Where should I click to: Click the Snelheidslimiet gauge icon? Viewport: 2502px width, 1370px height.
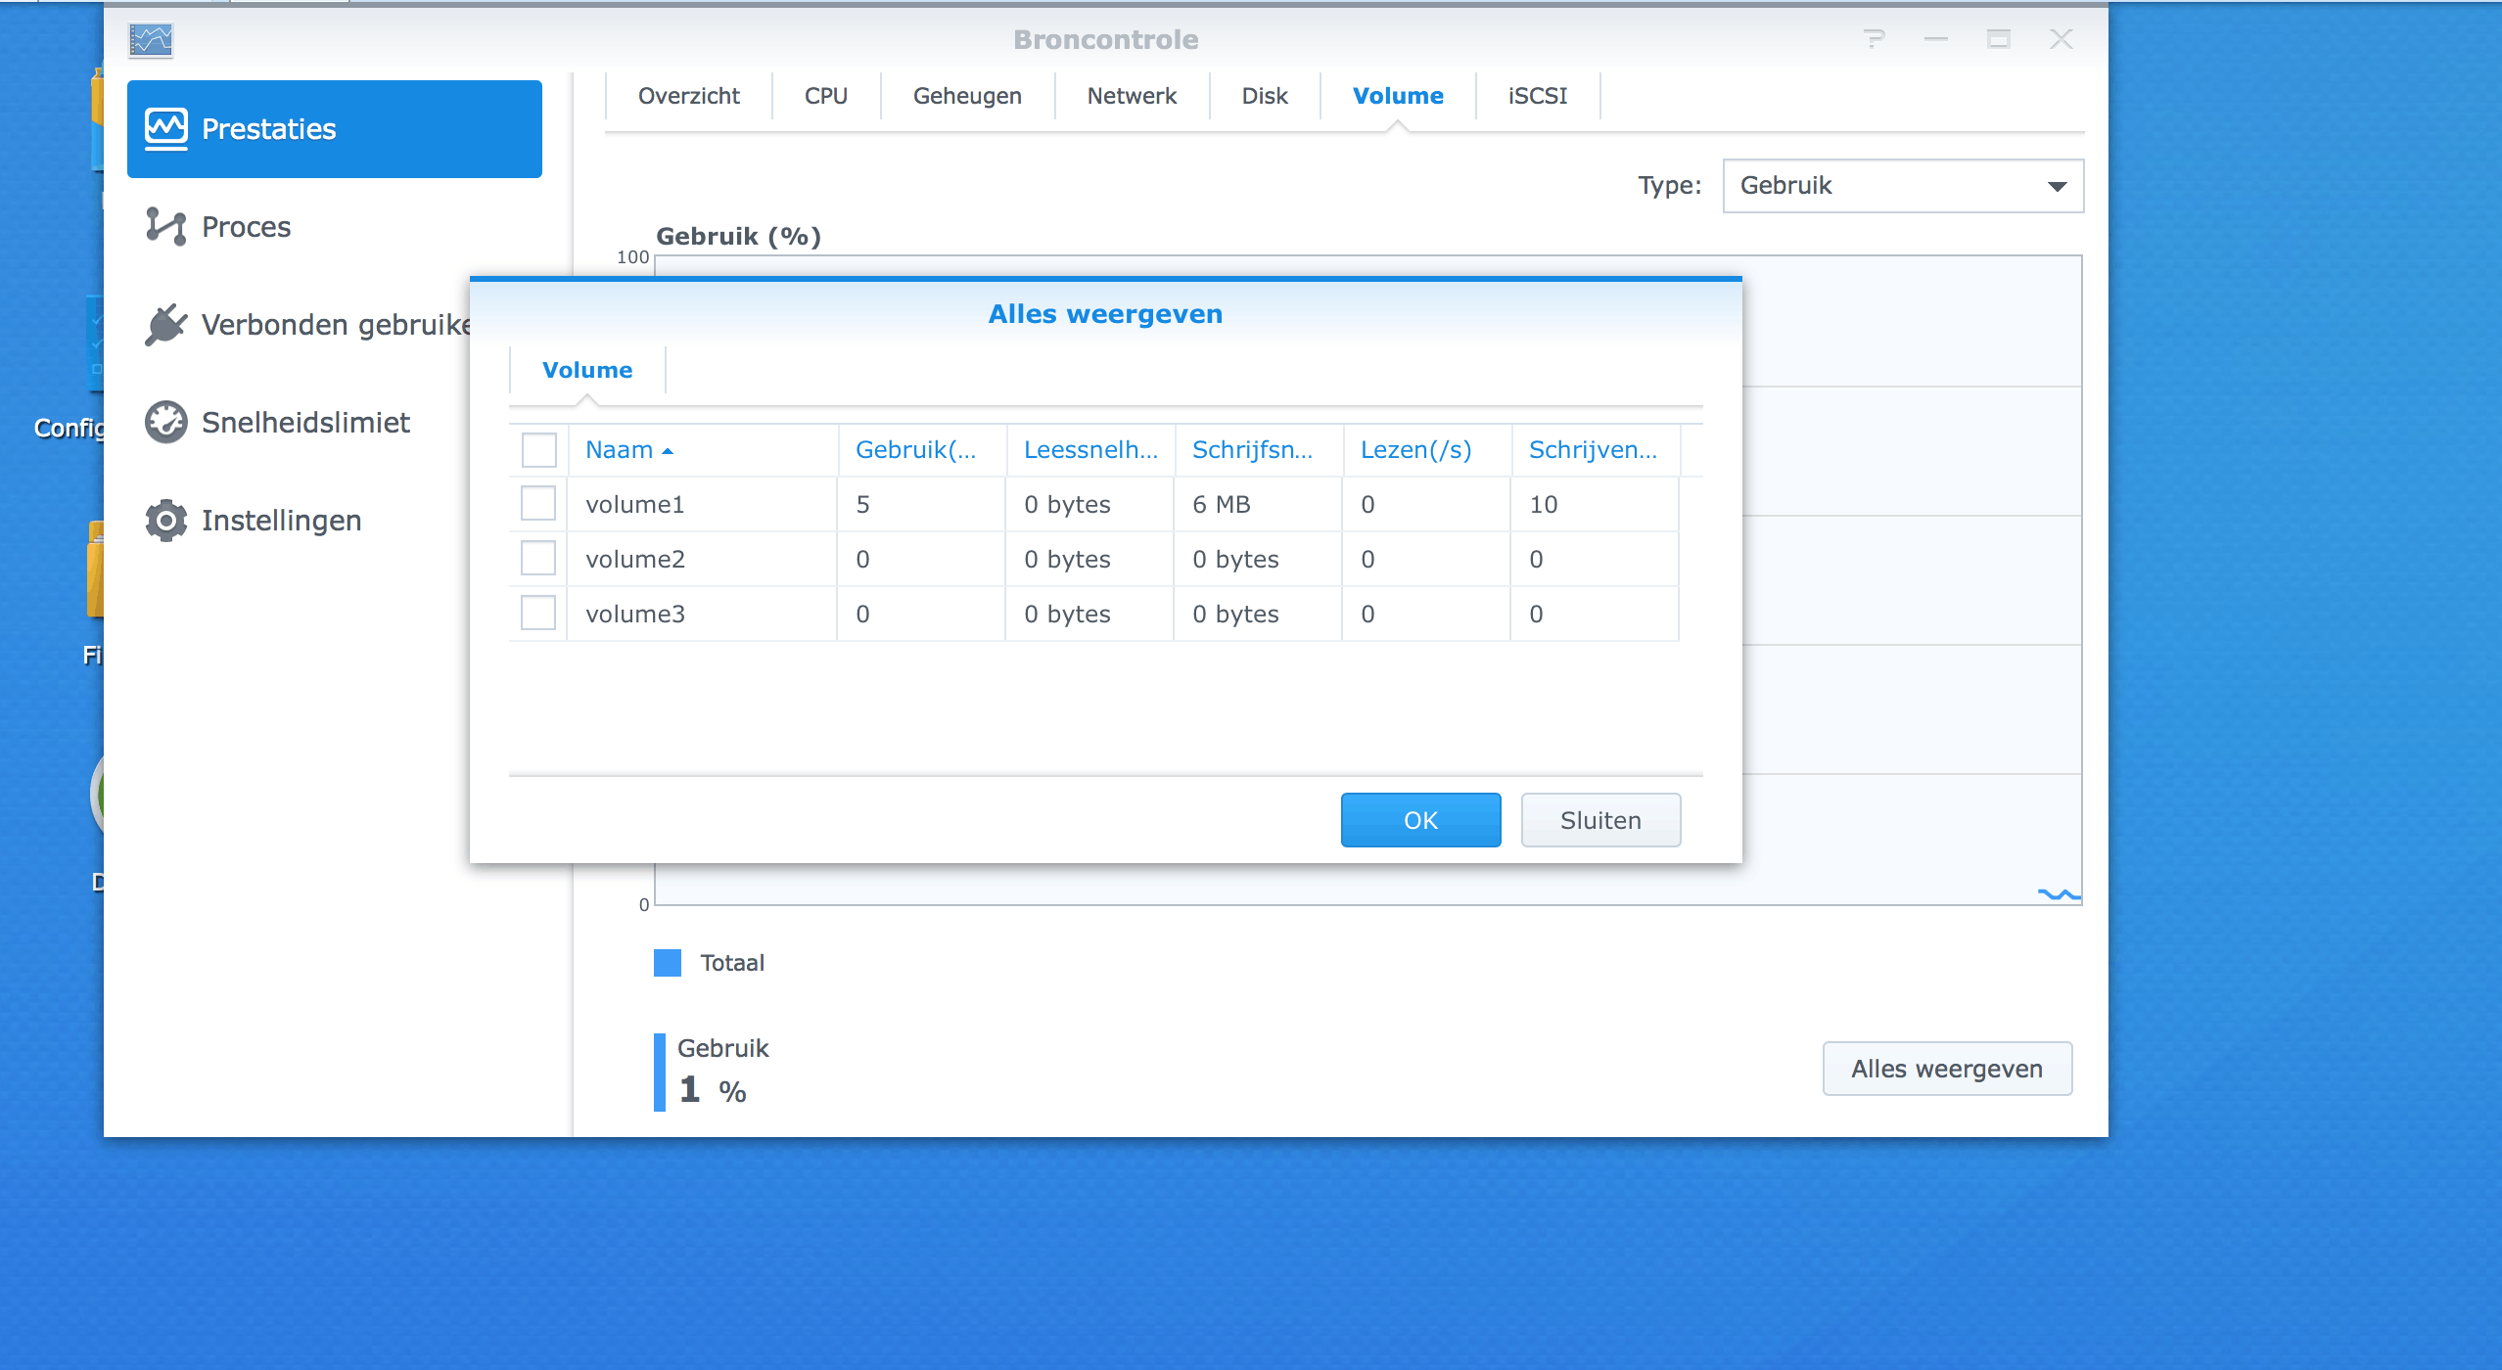coord(165,422)
